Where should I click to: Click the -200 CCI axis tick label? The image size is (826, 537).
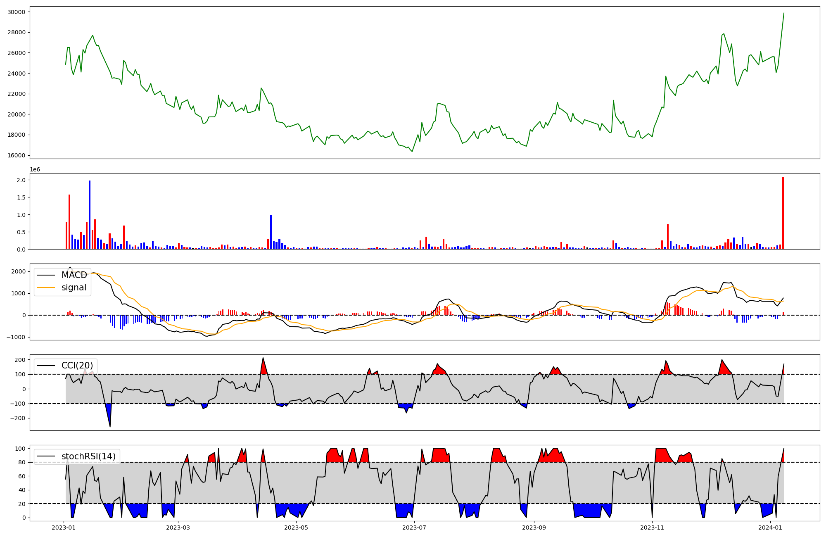click(x=17, y=418)
